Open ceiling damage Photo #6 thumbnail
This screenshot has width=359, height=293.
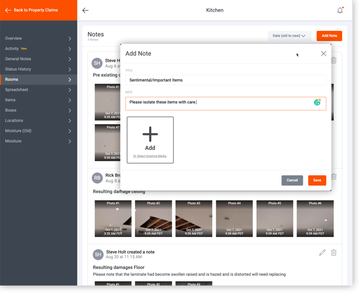(x=315, y=219)
